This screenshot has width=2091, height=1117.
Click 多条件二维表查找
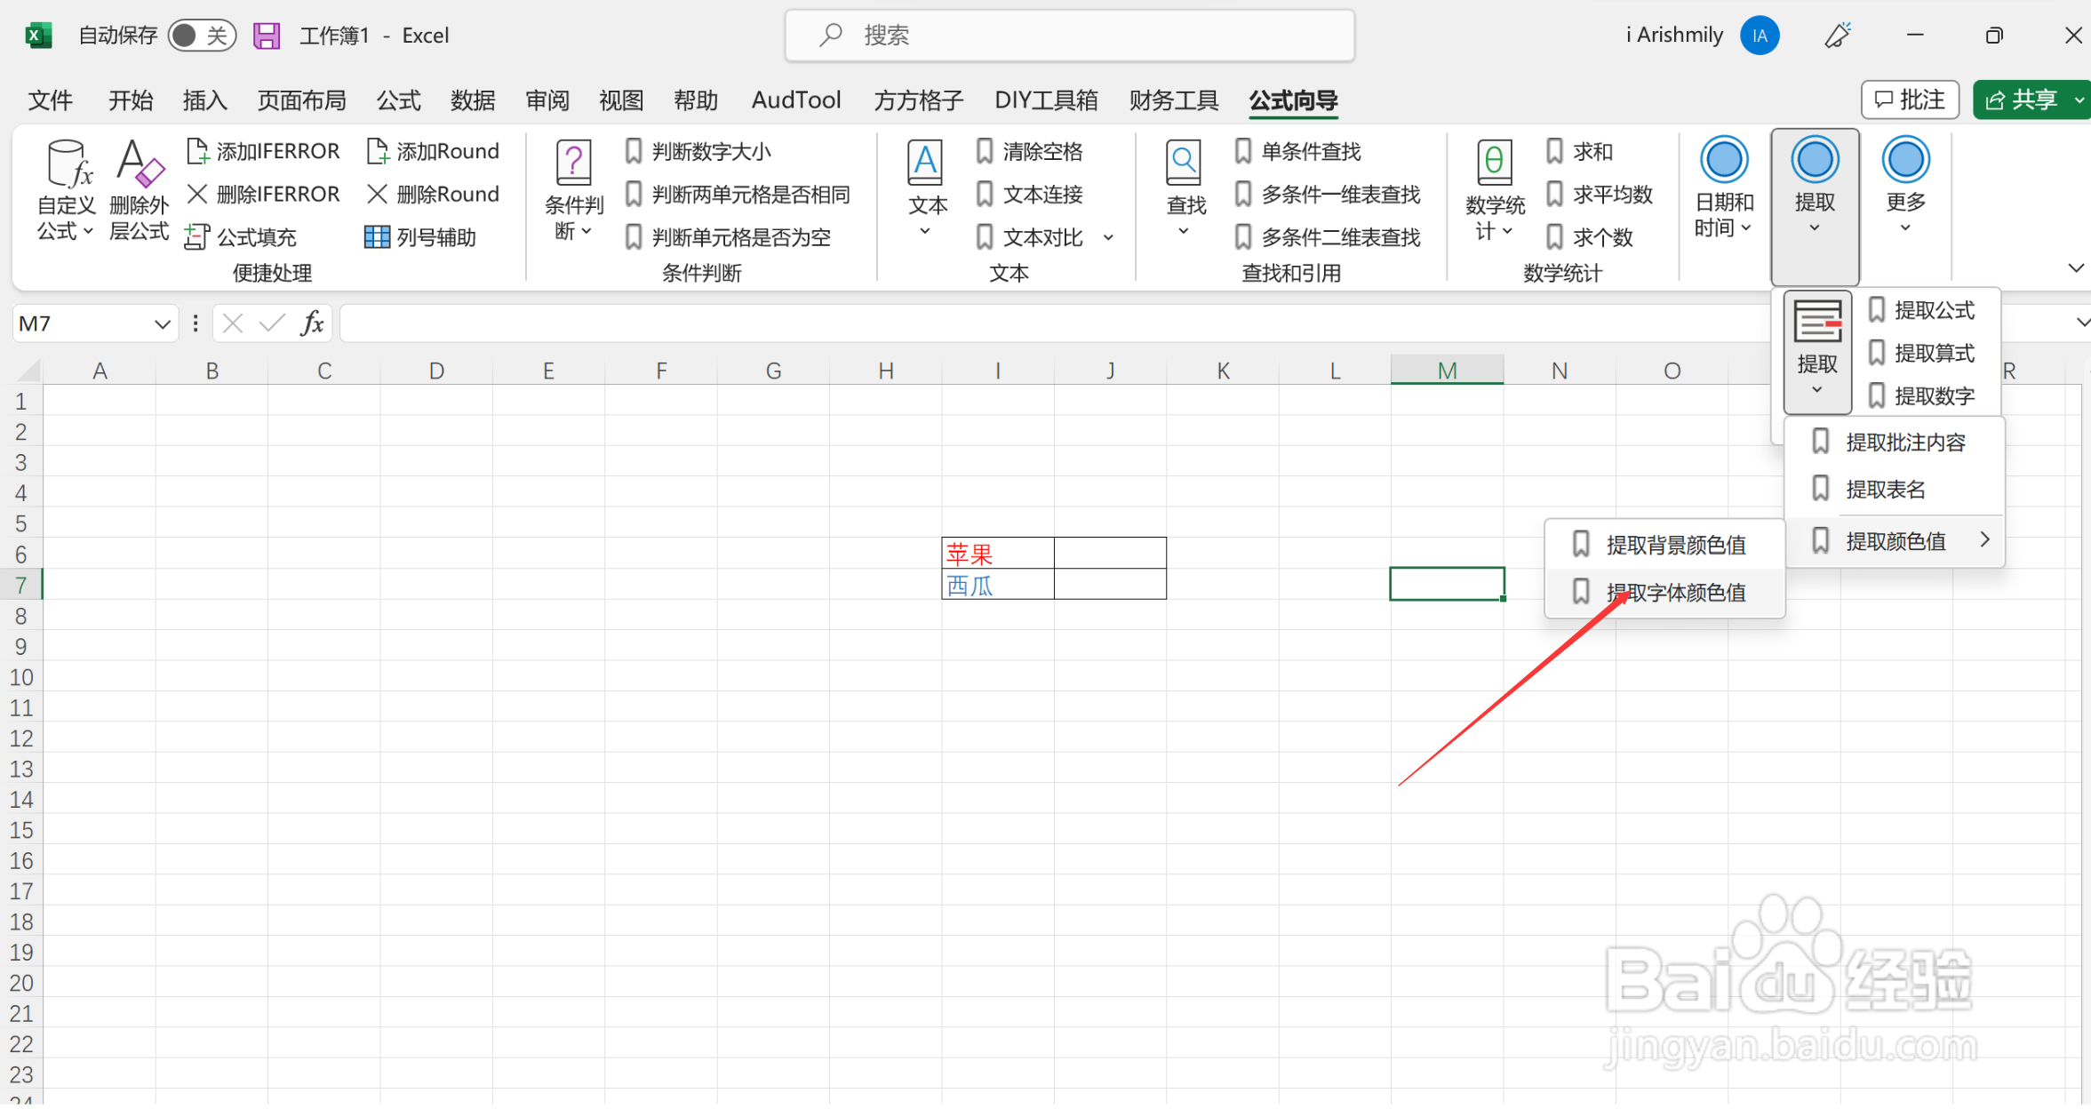pos(1328,237)
